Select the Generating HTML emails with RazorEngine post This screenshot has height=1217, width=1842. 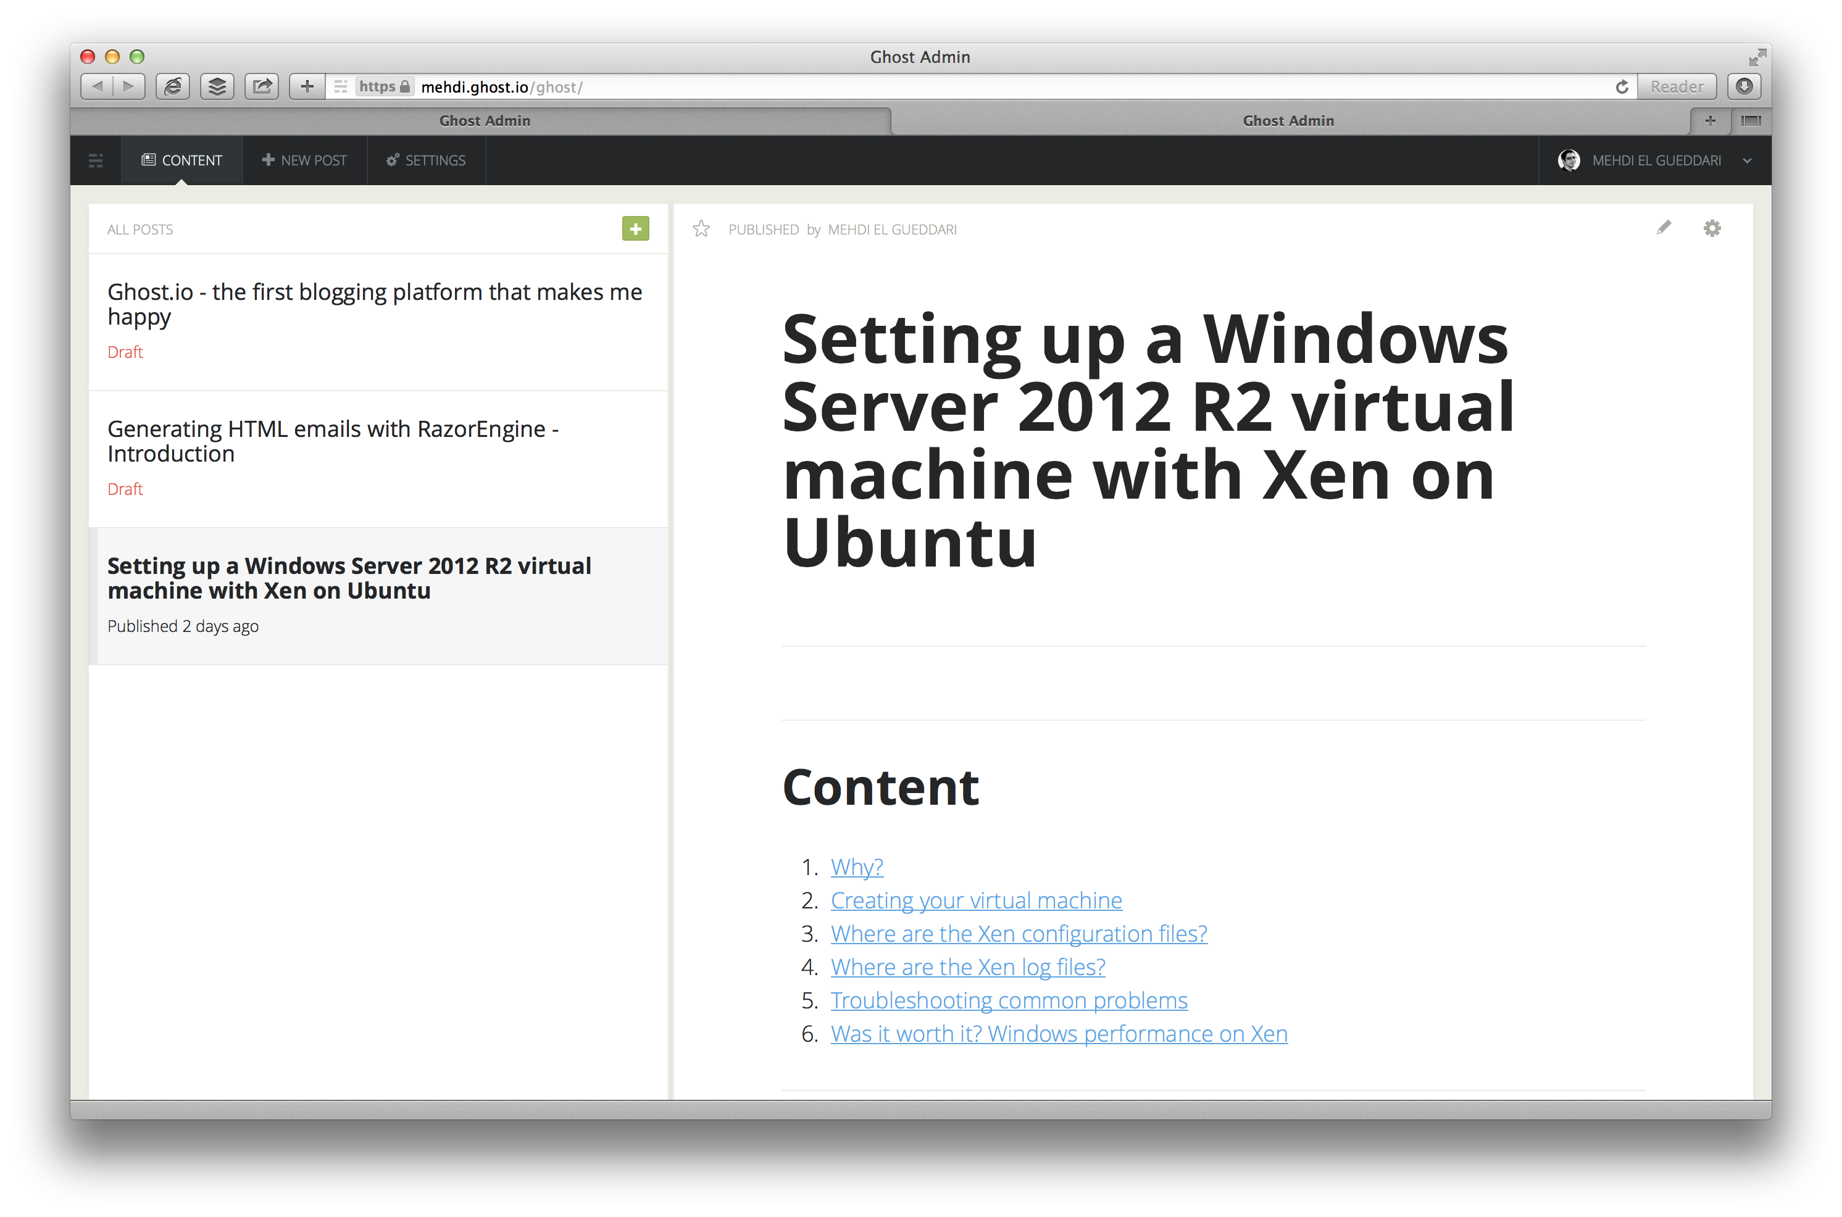378,459
